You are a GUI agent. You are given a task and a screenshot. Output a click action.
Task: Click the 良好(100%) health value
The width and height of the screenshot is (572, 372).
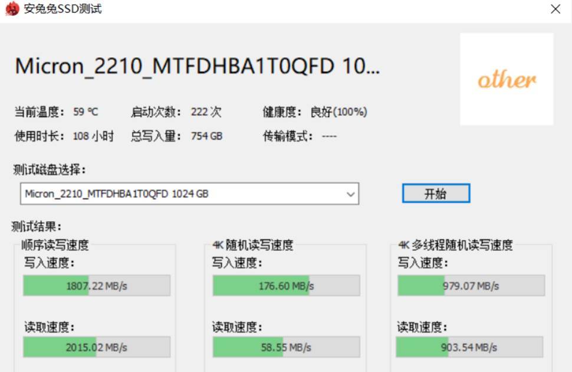click(x=338, y=111)
